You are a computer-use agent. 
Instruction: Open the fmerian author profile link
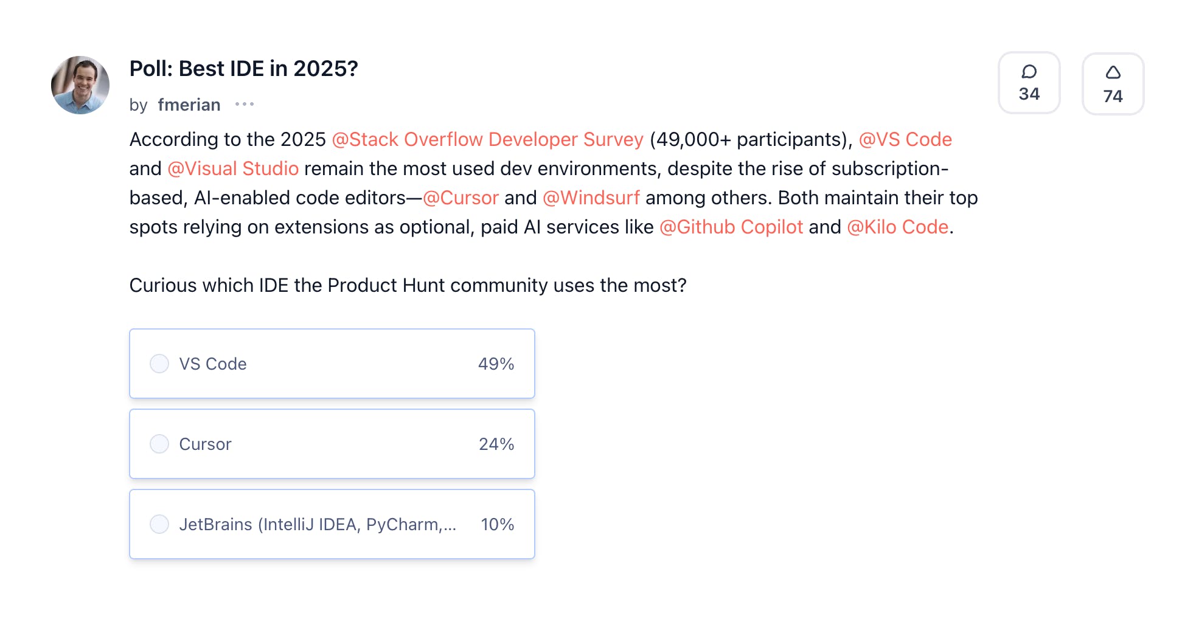189,105
